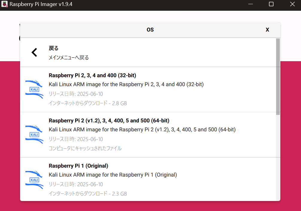Viewport: 301px width, 211px height.
Task: Click release date of the 64-bit entry
Action: [x=76, y=139]
